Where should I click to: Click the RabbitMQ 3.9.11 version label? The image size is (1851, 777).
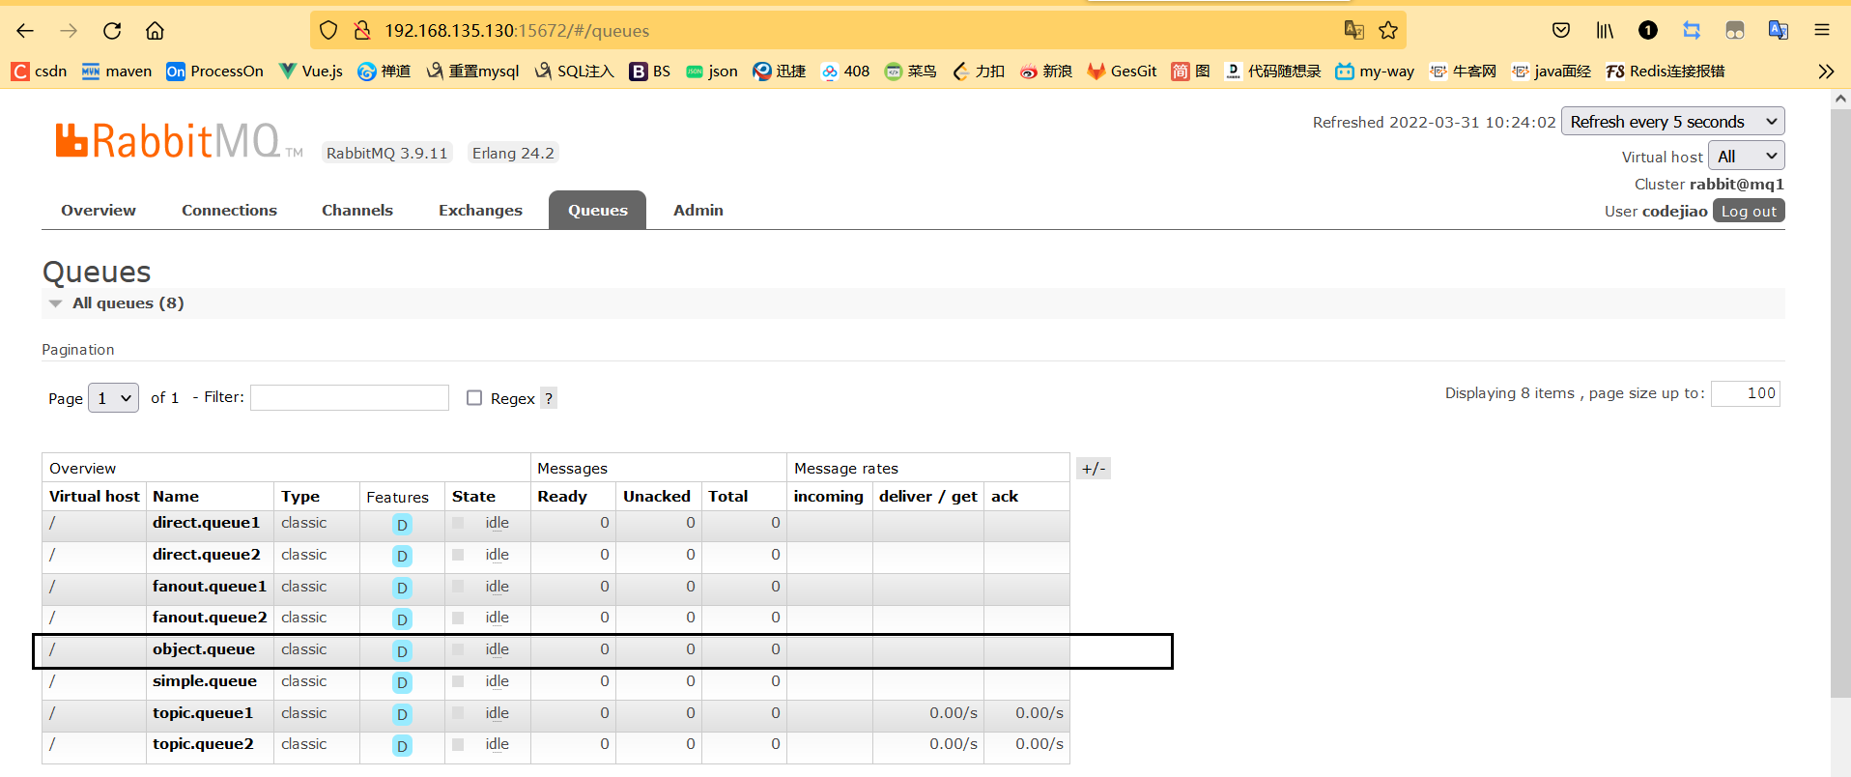(x=387, y=154)
